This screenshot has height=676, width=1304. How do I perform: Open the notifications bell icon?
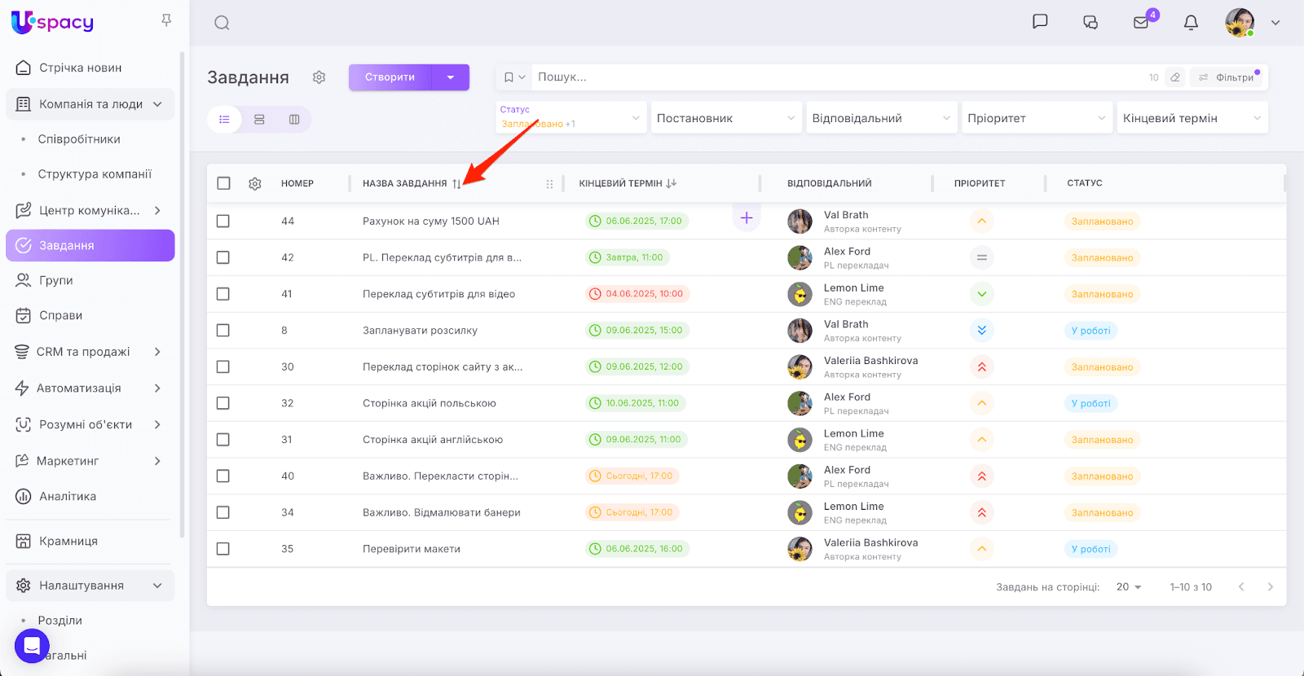coord(1191,23)
